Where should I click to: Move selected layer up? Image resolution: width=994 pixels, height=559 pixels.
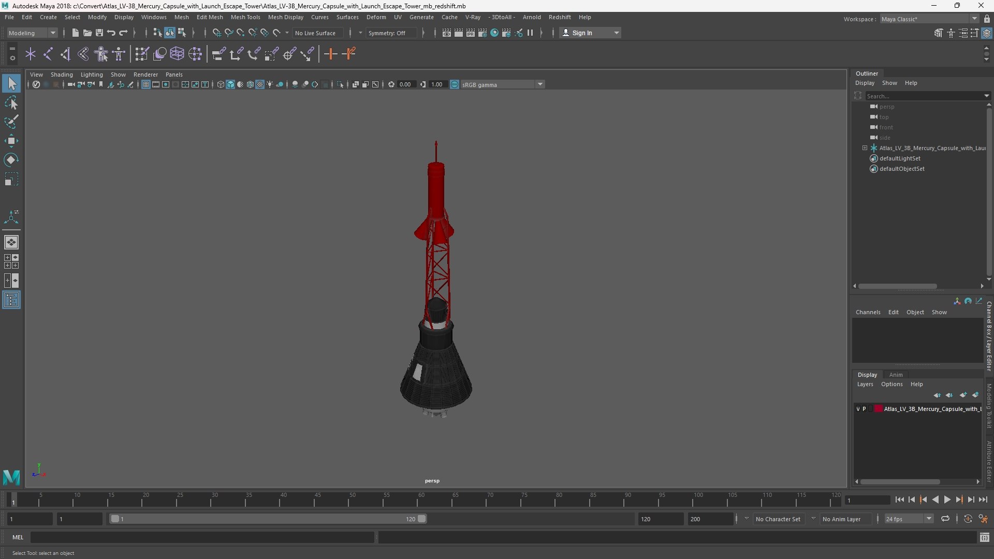(937, 395)
